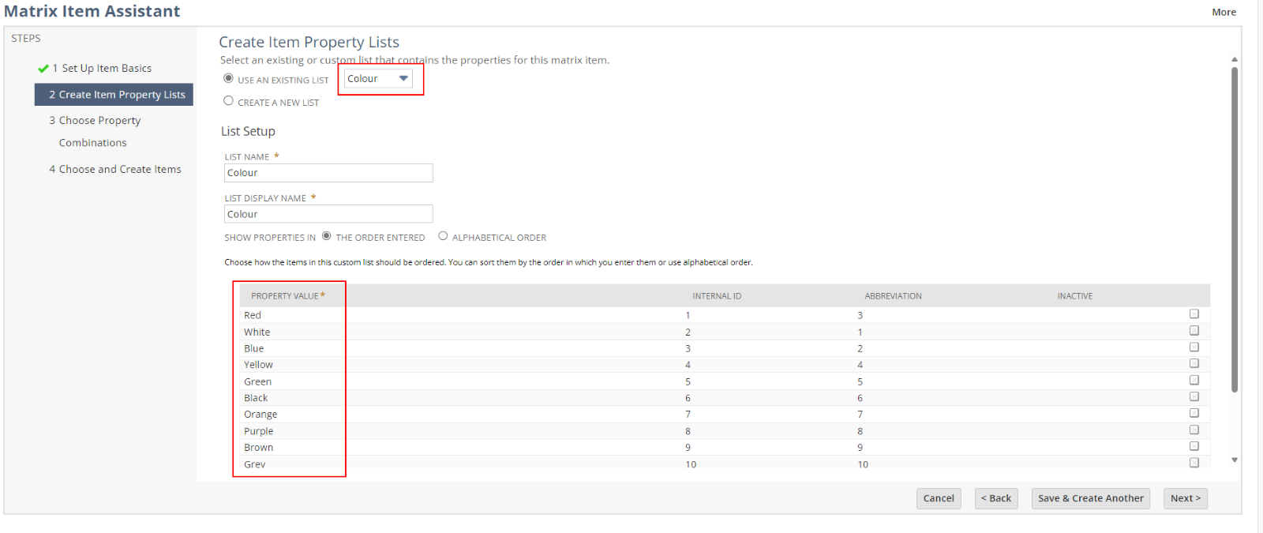This screenshot has width=1263, height=533.
Task: Open the Colour existing list dropdown
Action: pos(378,79)
